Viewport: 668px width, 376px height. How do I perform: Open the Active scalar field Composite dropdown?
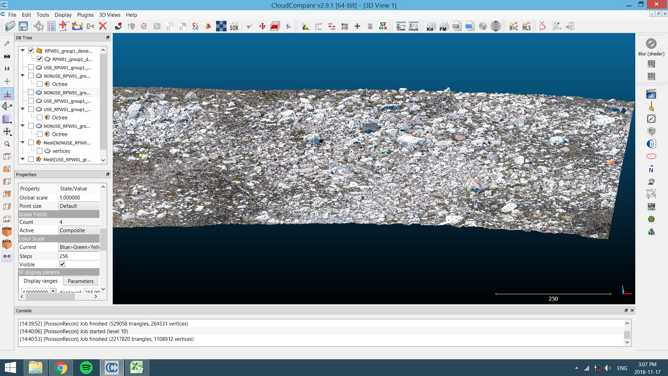pyautogui.click(x=79, y=230)
